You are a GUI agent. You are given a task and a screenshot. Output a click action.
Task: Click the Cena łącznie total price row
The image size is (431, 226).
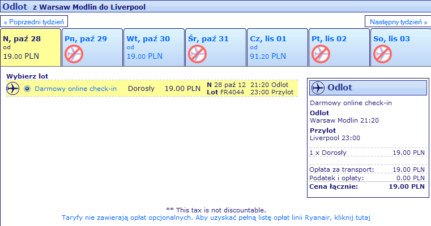tap(367, 185)
